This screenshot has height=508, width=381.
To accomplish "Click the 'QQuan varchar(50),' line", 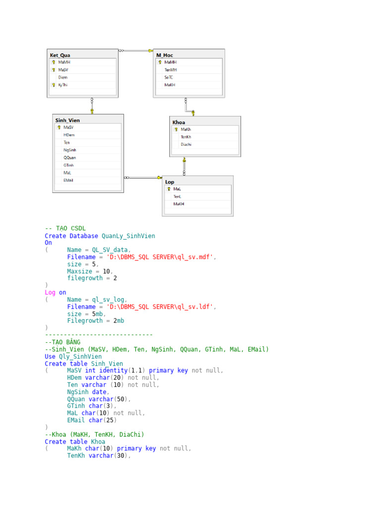I will click(x=99, y=399).
